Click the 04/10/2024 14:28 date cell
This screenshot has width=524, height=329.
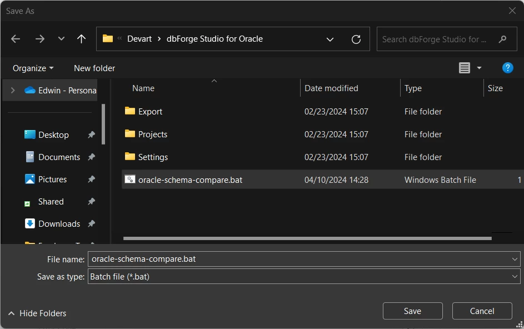336,180
